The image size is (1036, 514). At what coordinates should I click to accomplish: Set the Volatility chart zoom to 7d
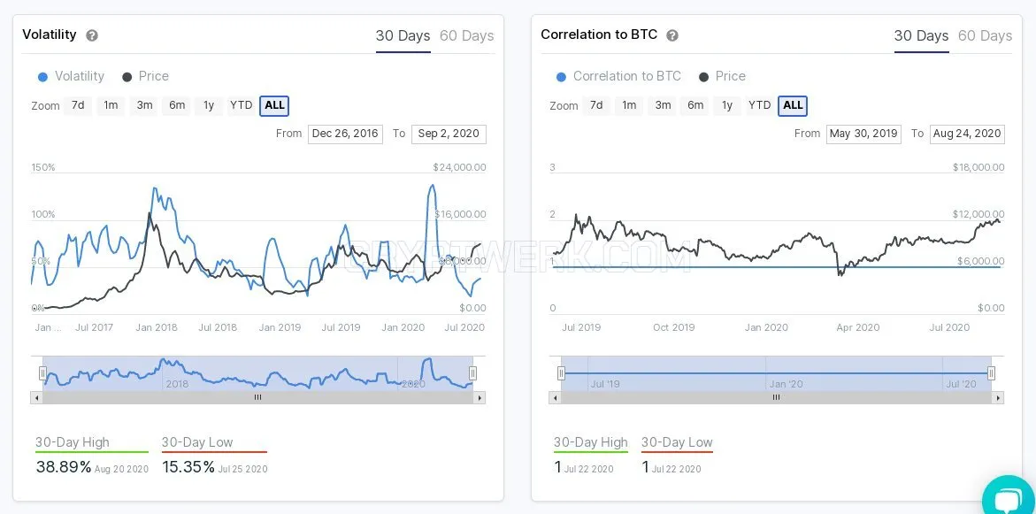point(78,105)
